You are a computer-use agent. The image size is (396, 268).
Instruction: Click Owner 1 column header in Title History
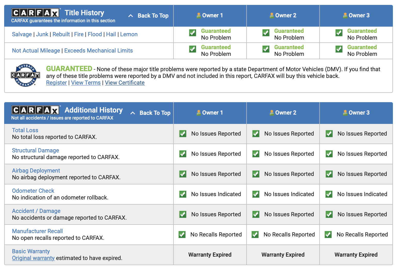click(210, 16)
